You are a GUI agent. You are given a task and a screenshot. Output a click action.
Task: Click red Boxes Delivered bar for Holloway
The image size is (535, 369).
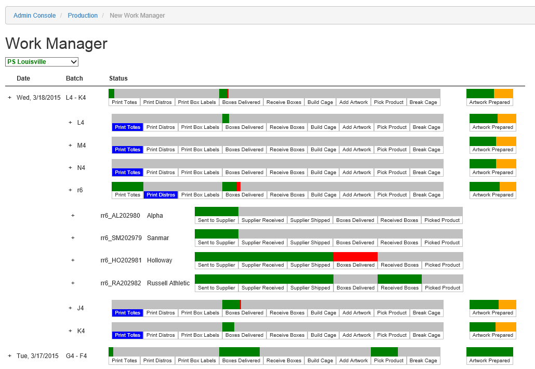pos(355,256)
